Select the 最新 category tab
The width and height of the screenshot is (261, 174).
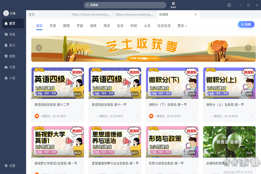[x=39, y=26]
